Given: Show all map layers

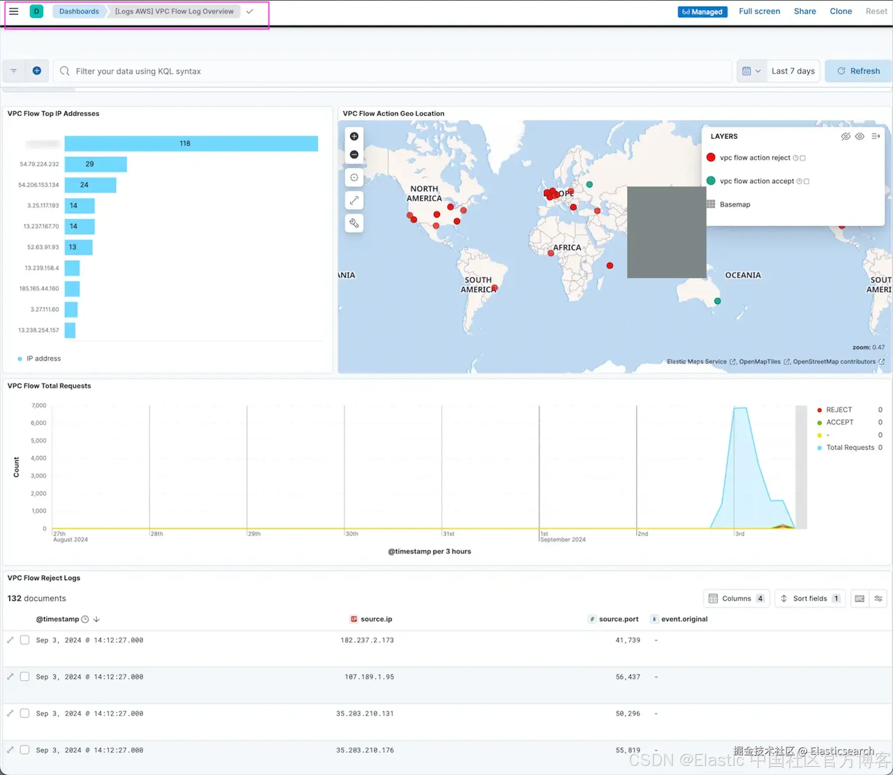Looking at the screenshot, I should point(860,136).
